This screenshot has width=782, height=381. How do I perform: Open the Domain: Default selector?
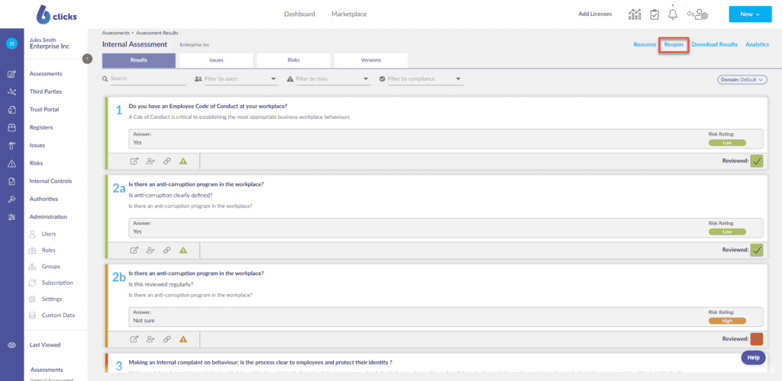point(742,79)
